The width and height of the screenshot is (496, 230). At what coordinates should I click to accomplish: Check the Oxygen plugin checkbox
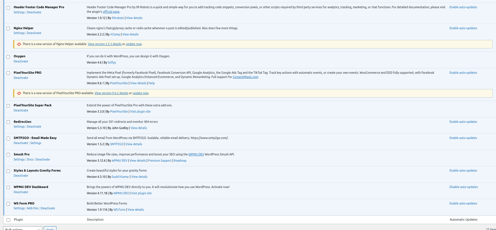(8, 57)
